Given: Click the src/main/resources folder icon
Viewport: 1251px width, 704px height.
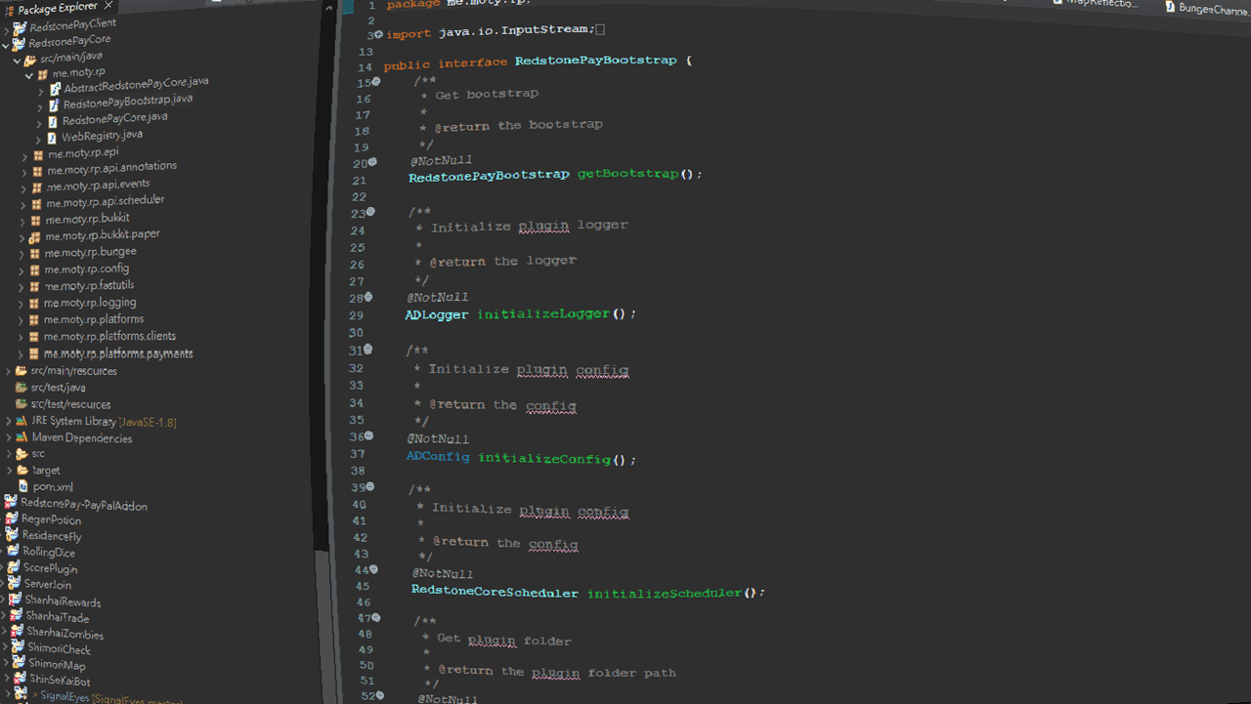Looking at the screenshot, I should click(x=22, y=371).
